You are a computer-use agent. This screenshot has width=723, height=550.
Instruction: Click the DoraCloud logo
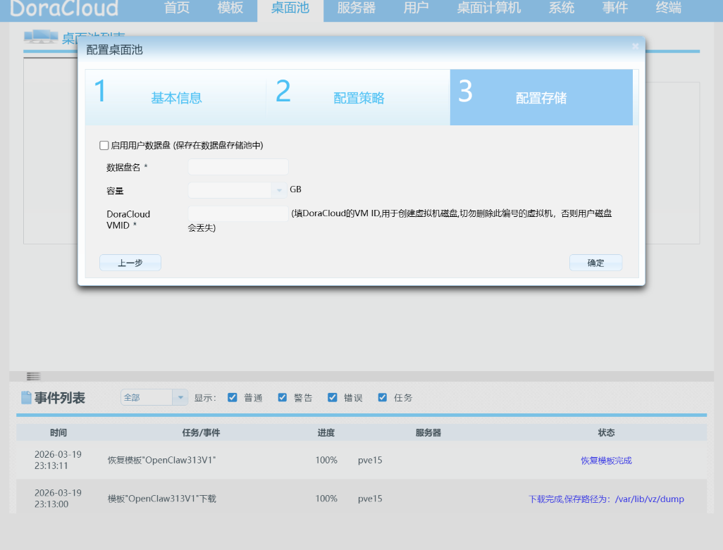(64, 8)
